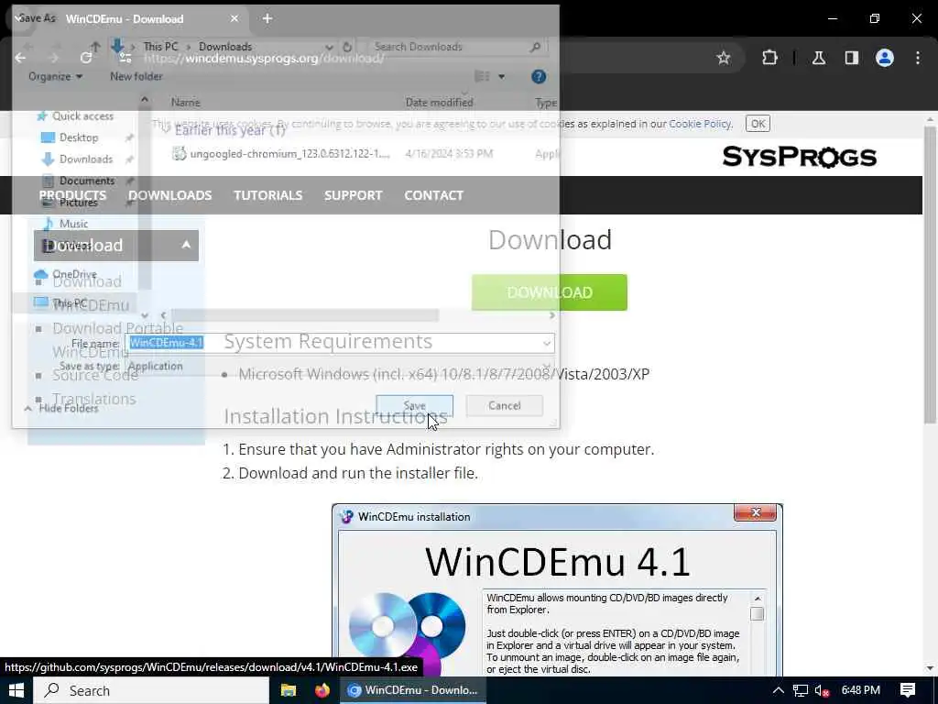The height and width of the screenshot is (704, 938).
Task: Open the Chrome three-dot menu
Action: (918, 58)
